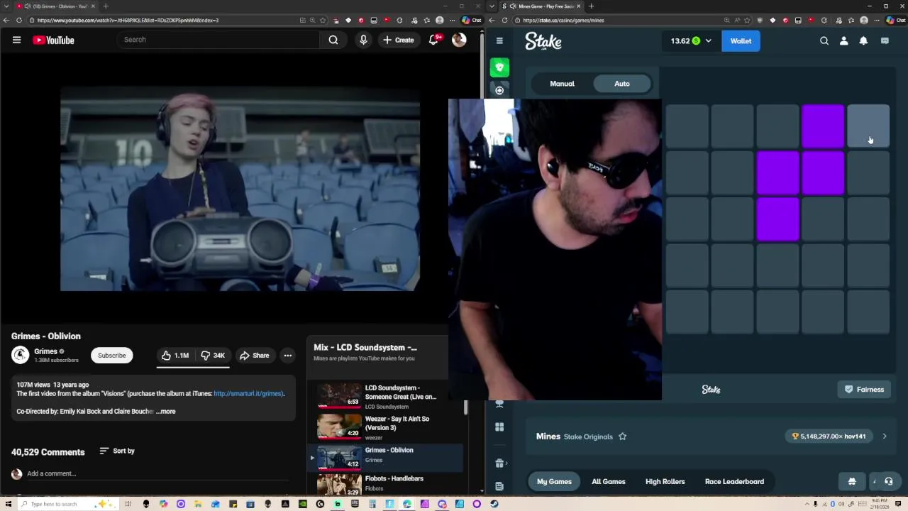Open the Stake sidebar gift promotions icon
The height and width of the screenshot is (511, 908).
click(x=499, y=463)
